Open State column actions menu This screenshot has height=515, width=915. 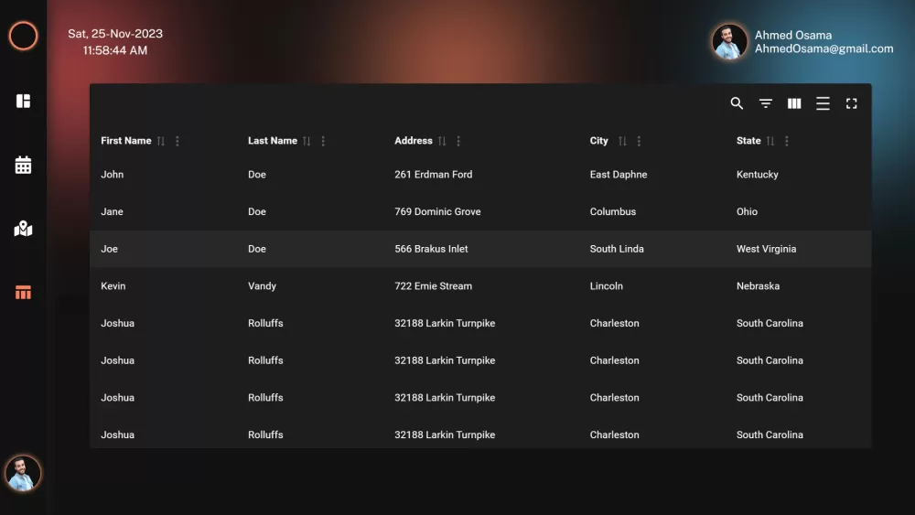tap(787, 141)
